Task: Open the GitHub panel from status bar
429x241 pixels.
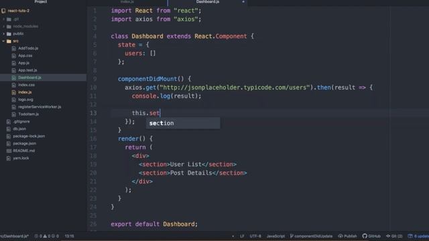Action: coord(371,236)
